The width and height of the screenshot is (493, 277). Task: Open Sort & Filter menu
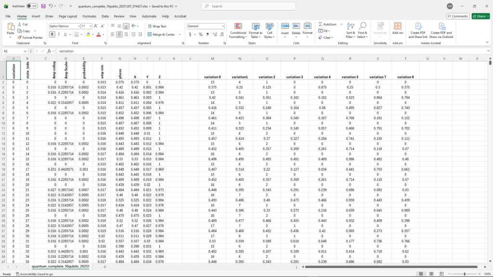point(350,31)
